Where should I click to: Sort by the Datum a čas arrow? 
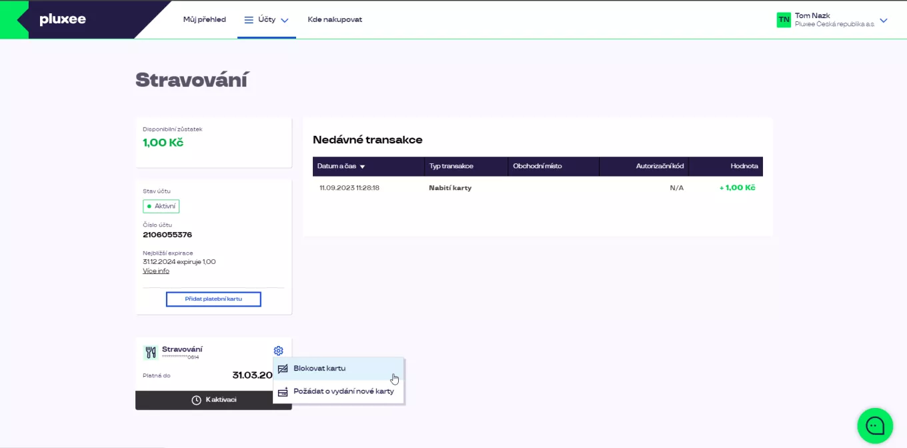(x=362, y=167)
